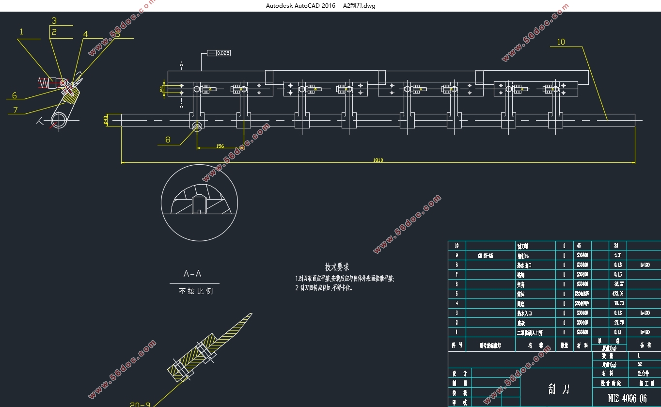Click the part callout number 10
This screenshot has height=407, width=661.
[x=561, y=42]
